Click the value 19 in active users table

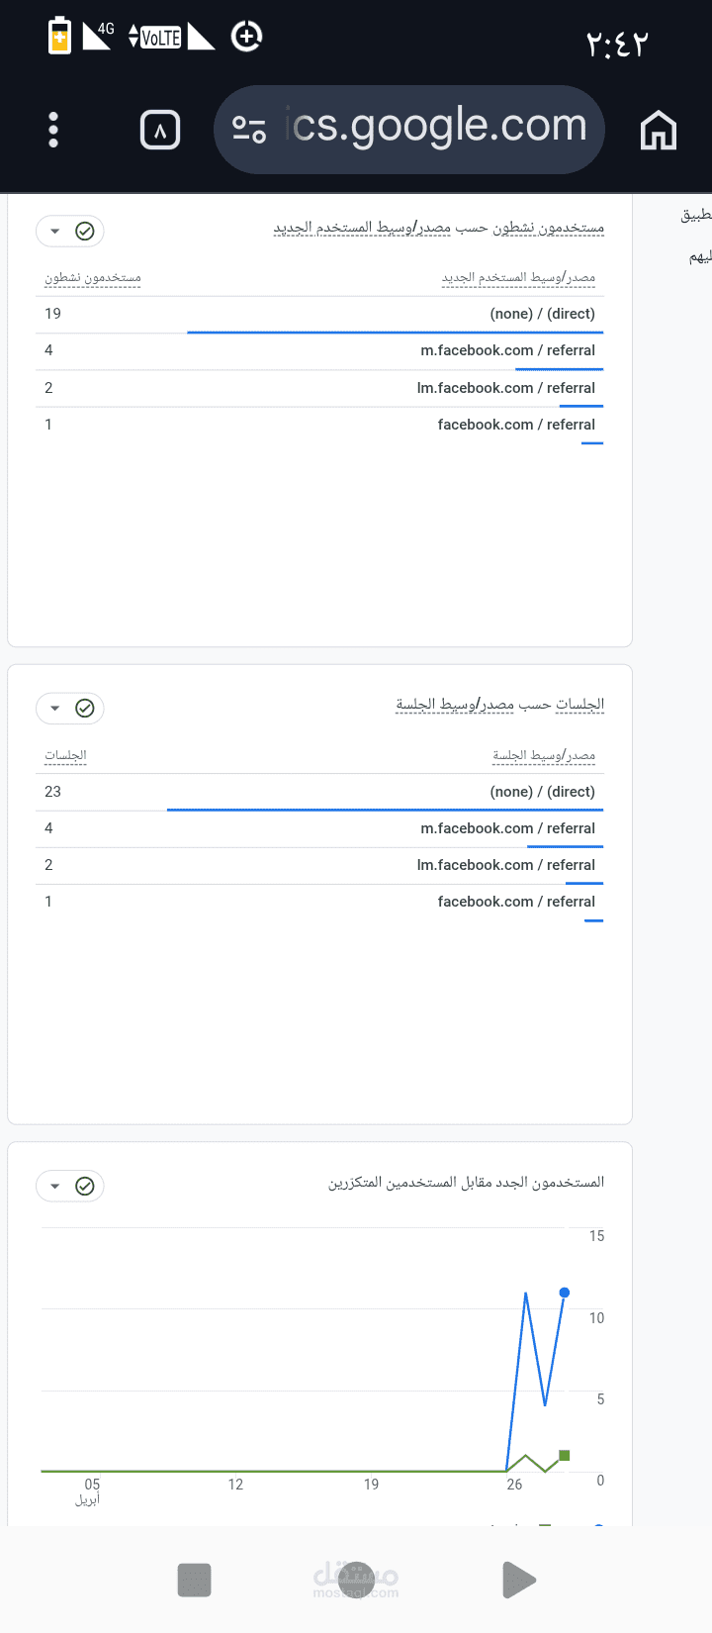pos(53,314)
